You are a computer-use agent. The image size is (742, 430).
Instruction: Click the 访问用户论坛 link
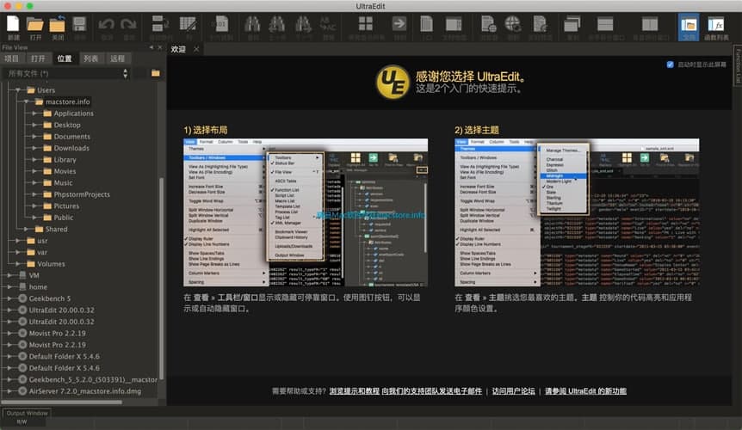tap(513, 391)
